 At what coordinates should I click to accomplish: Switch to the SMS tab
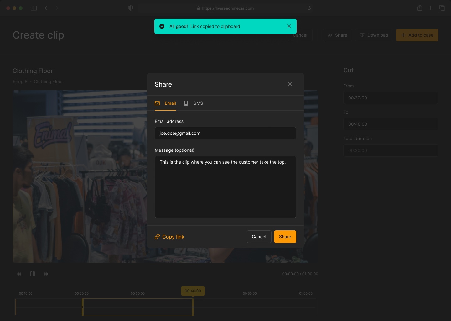[x=193, y=103]
